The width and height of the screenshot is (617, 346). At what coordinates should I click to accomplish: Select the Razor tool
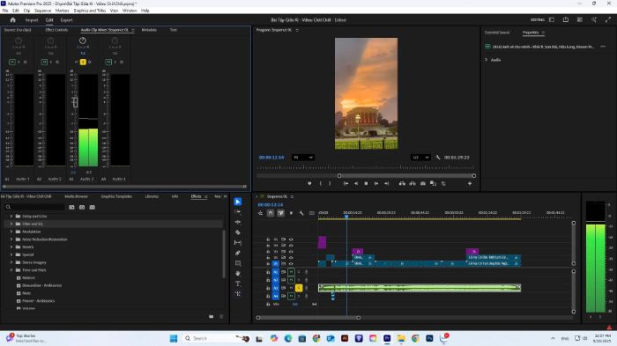coord(238,232)
